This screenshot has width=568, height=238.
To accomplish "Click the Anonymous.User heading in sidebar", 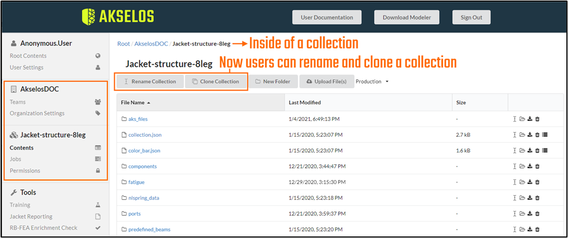I will (x=46, y=43).
